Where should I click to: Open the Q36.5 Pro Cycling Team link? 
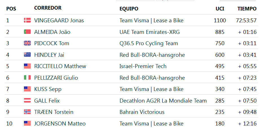click(x=149, y=44)
